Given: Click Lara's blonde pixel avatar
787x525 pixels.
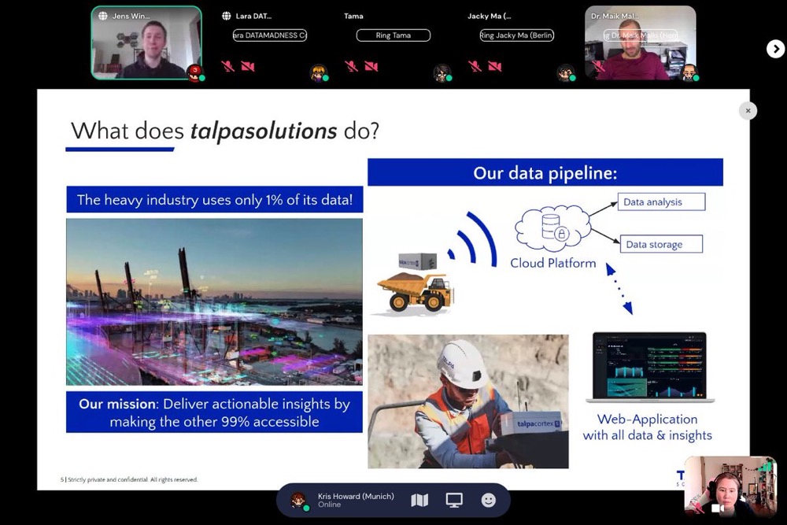Looking at the screenshot, I should 318,72.
